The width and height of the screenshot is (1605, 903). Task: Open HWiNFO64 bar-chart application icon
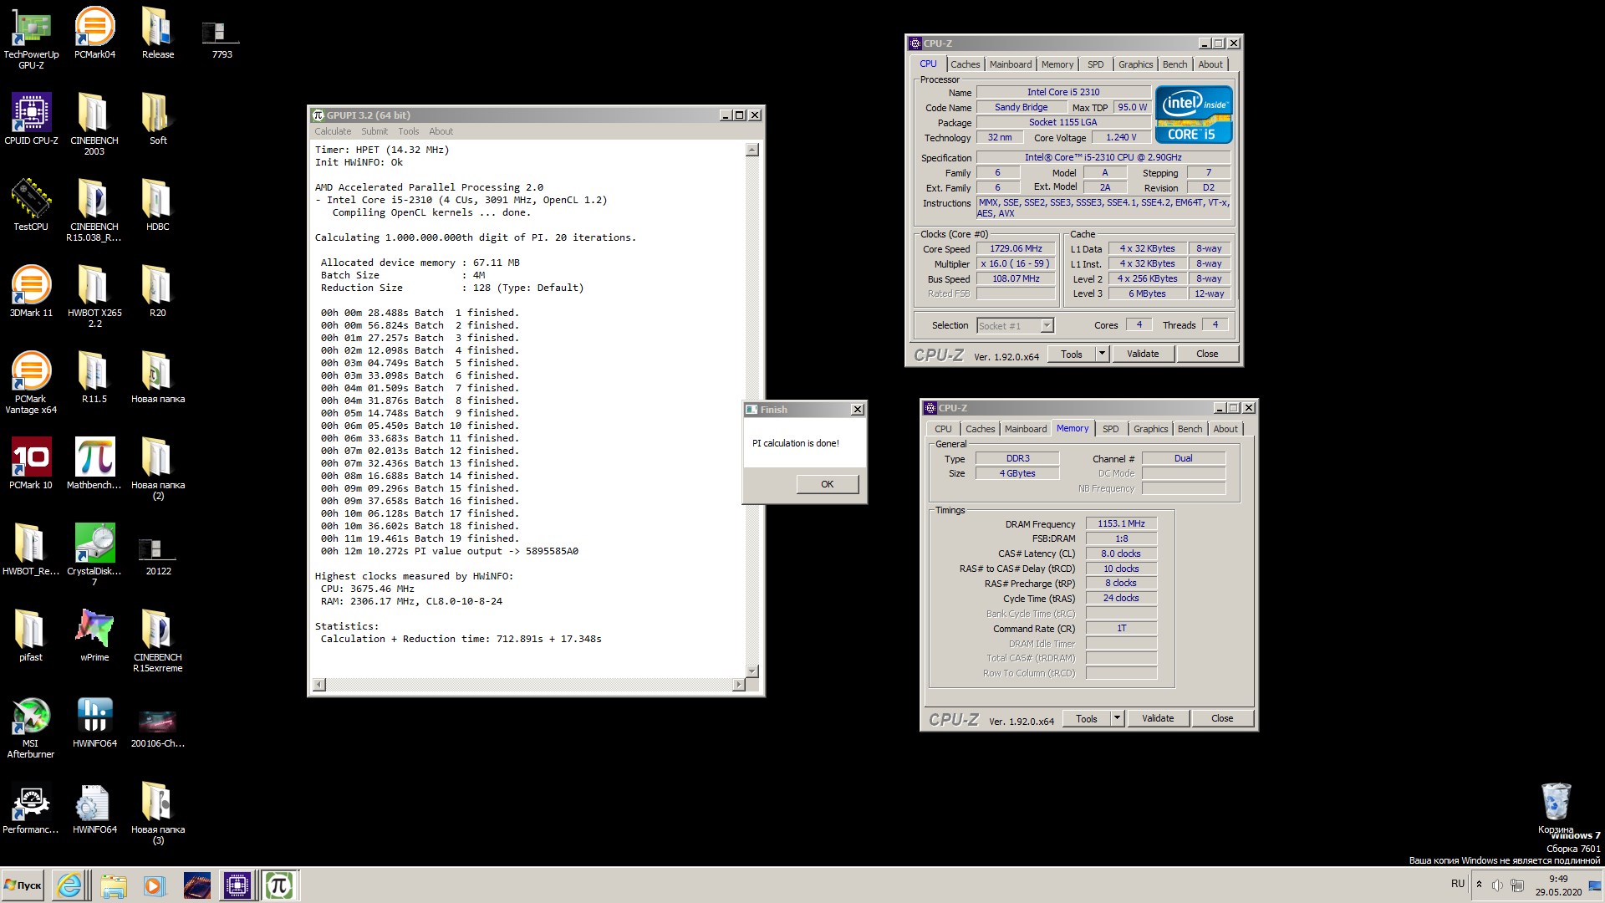pyautogui.click(x=94, y=722)
